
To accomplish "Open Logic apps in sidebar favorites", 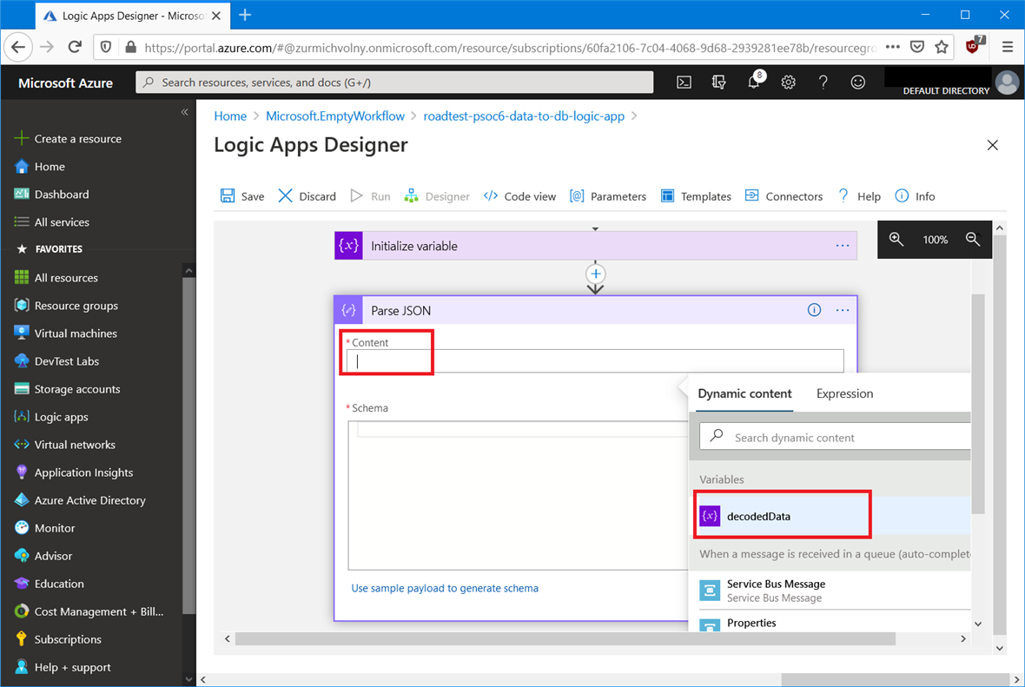I will [x=61, y=417].
